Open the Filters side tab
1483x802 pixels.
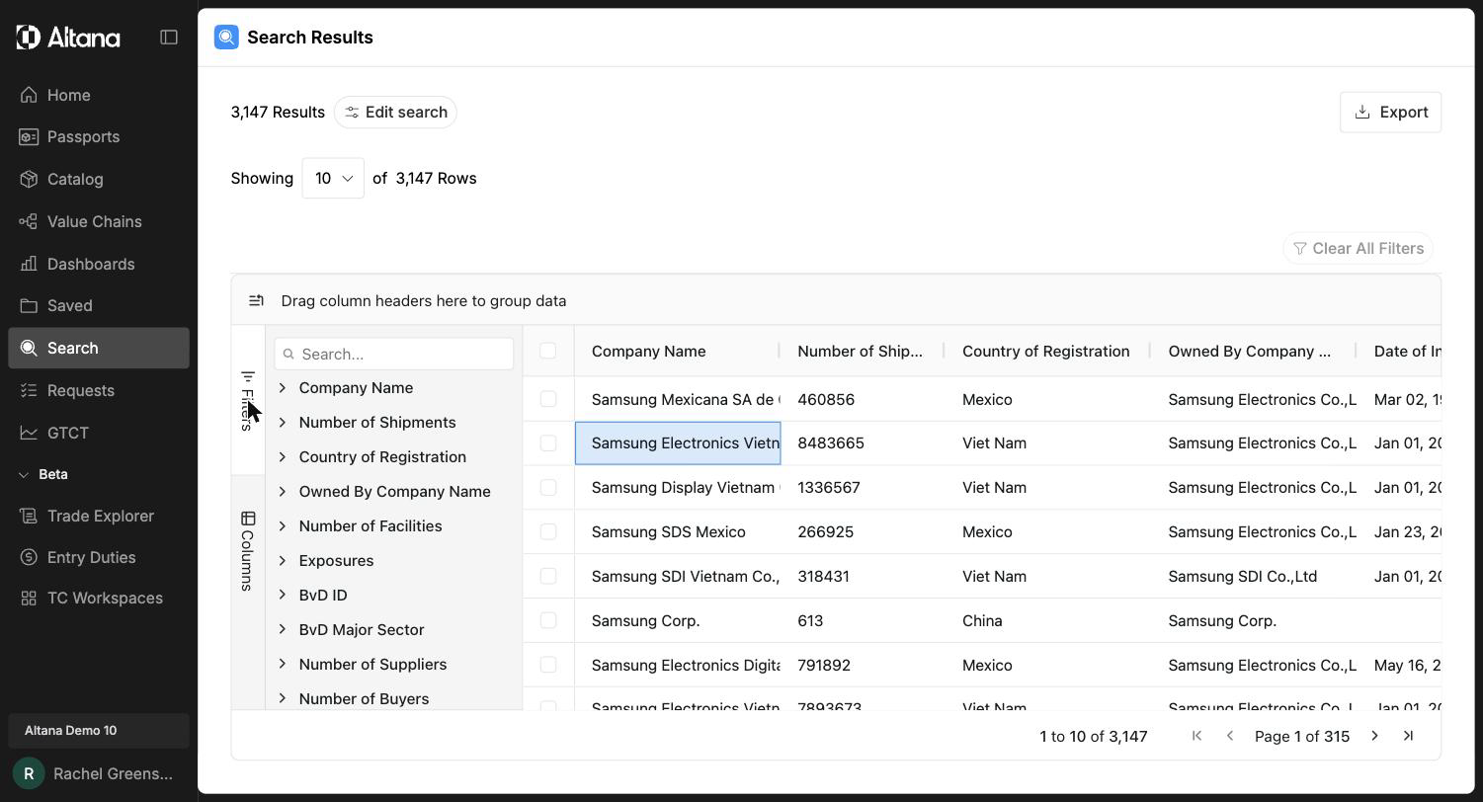[248, 400]
